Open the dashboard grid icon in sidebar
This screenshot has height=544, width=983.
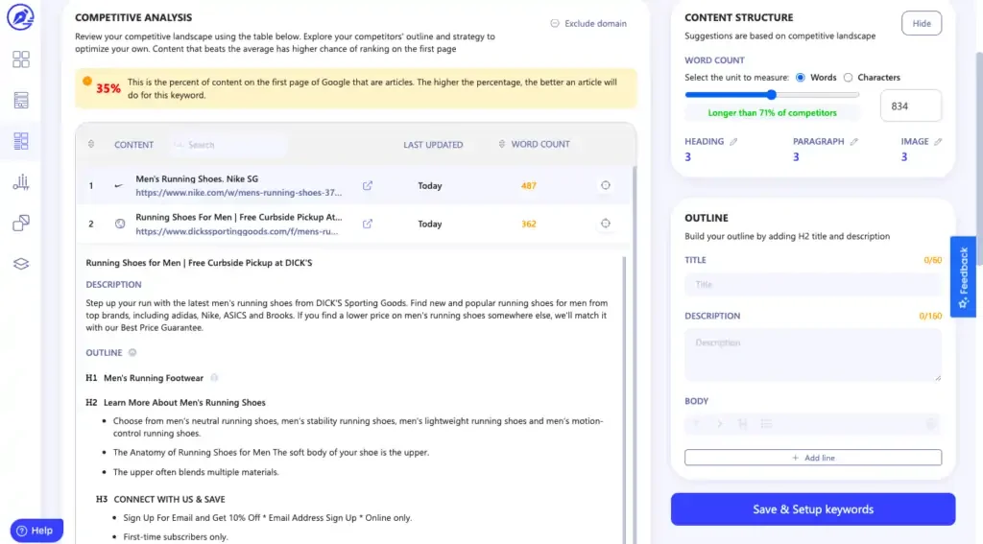(21, 59)
